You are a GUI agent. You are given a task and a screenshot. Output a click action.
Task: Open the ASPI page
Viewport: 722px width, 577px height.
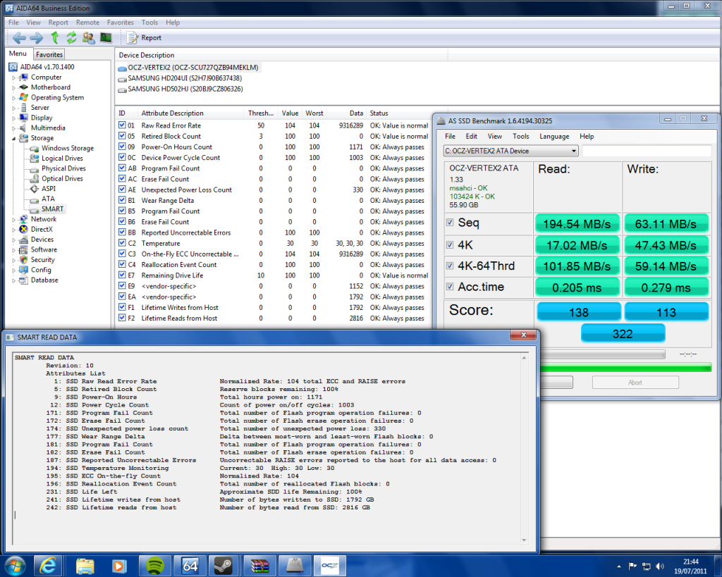[49, 189]
